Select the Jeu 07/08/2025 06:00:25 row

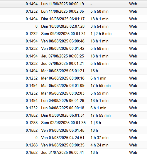coord(73,56)
